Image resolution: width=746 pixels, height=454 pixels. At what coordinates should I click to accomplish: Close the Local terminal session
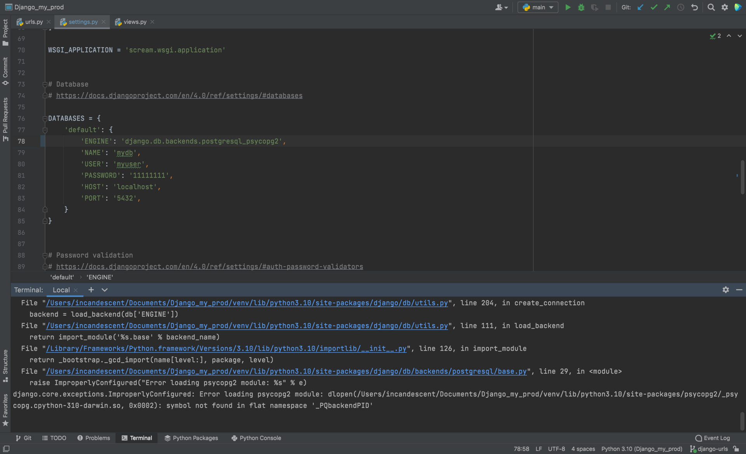[76, 290]
